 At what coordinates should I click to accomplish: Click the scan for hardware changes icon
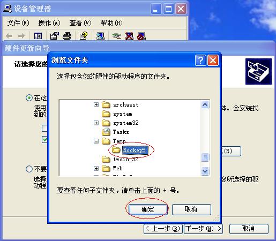pyautogui.click(x=100, y=36)
